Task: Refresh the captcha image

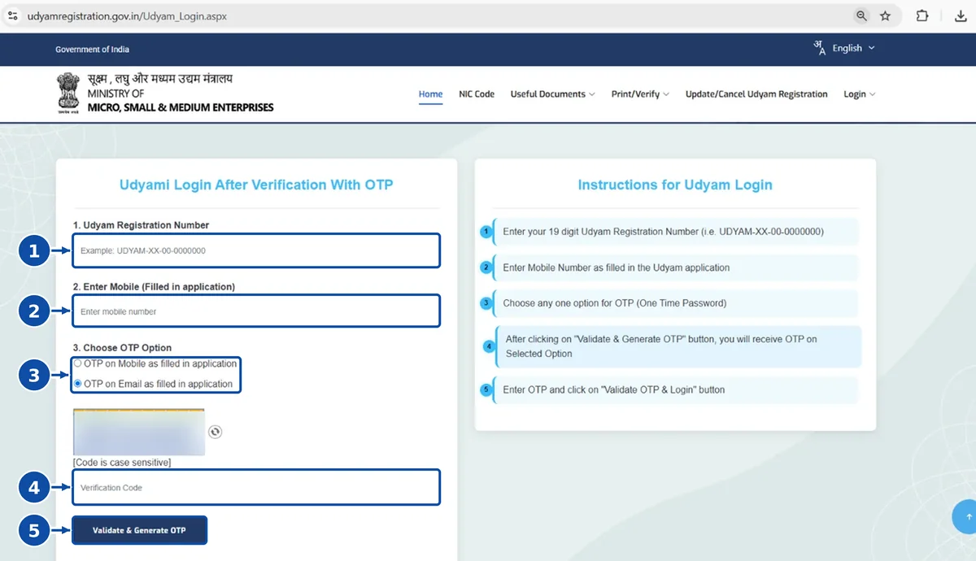Action: pyautogui.click(x=215, y=432)
